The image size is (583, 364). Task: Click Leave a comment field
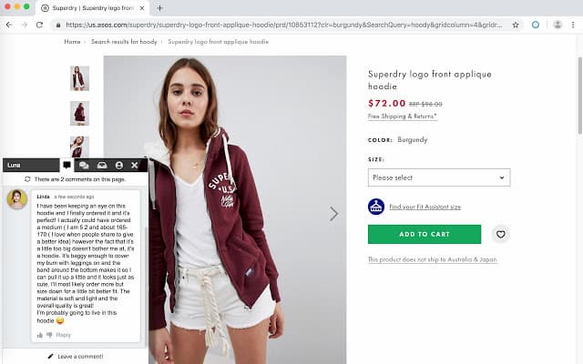click(76, 356)
